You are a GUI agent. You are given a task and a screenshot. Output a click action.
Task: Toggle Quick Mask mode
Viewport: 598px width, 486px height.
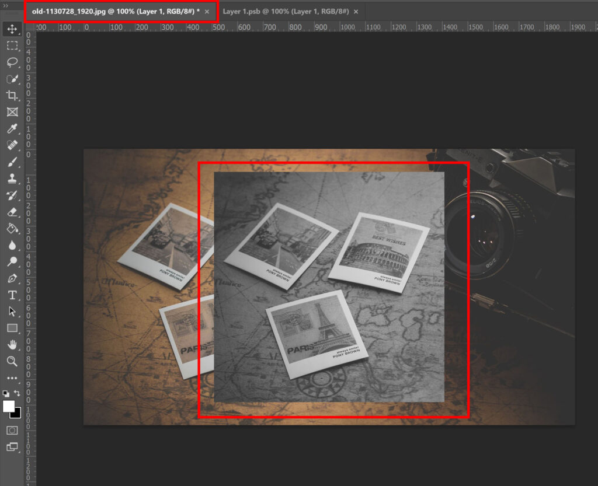click(x=12, y=431)
